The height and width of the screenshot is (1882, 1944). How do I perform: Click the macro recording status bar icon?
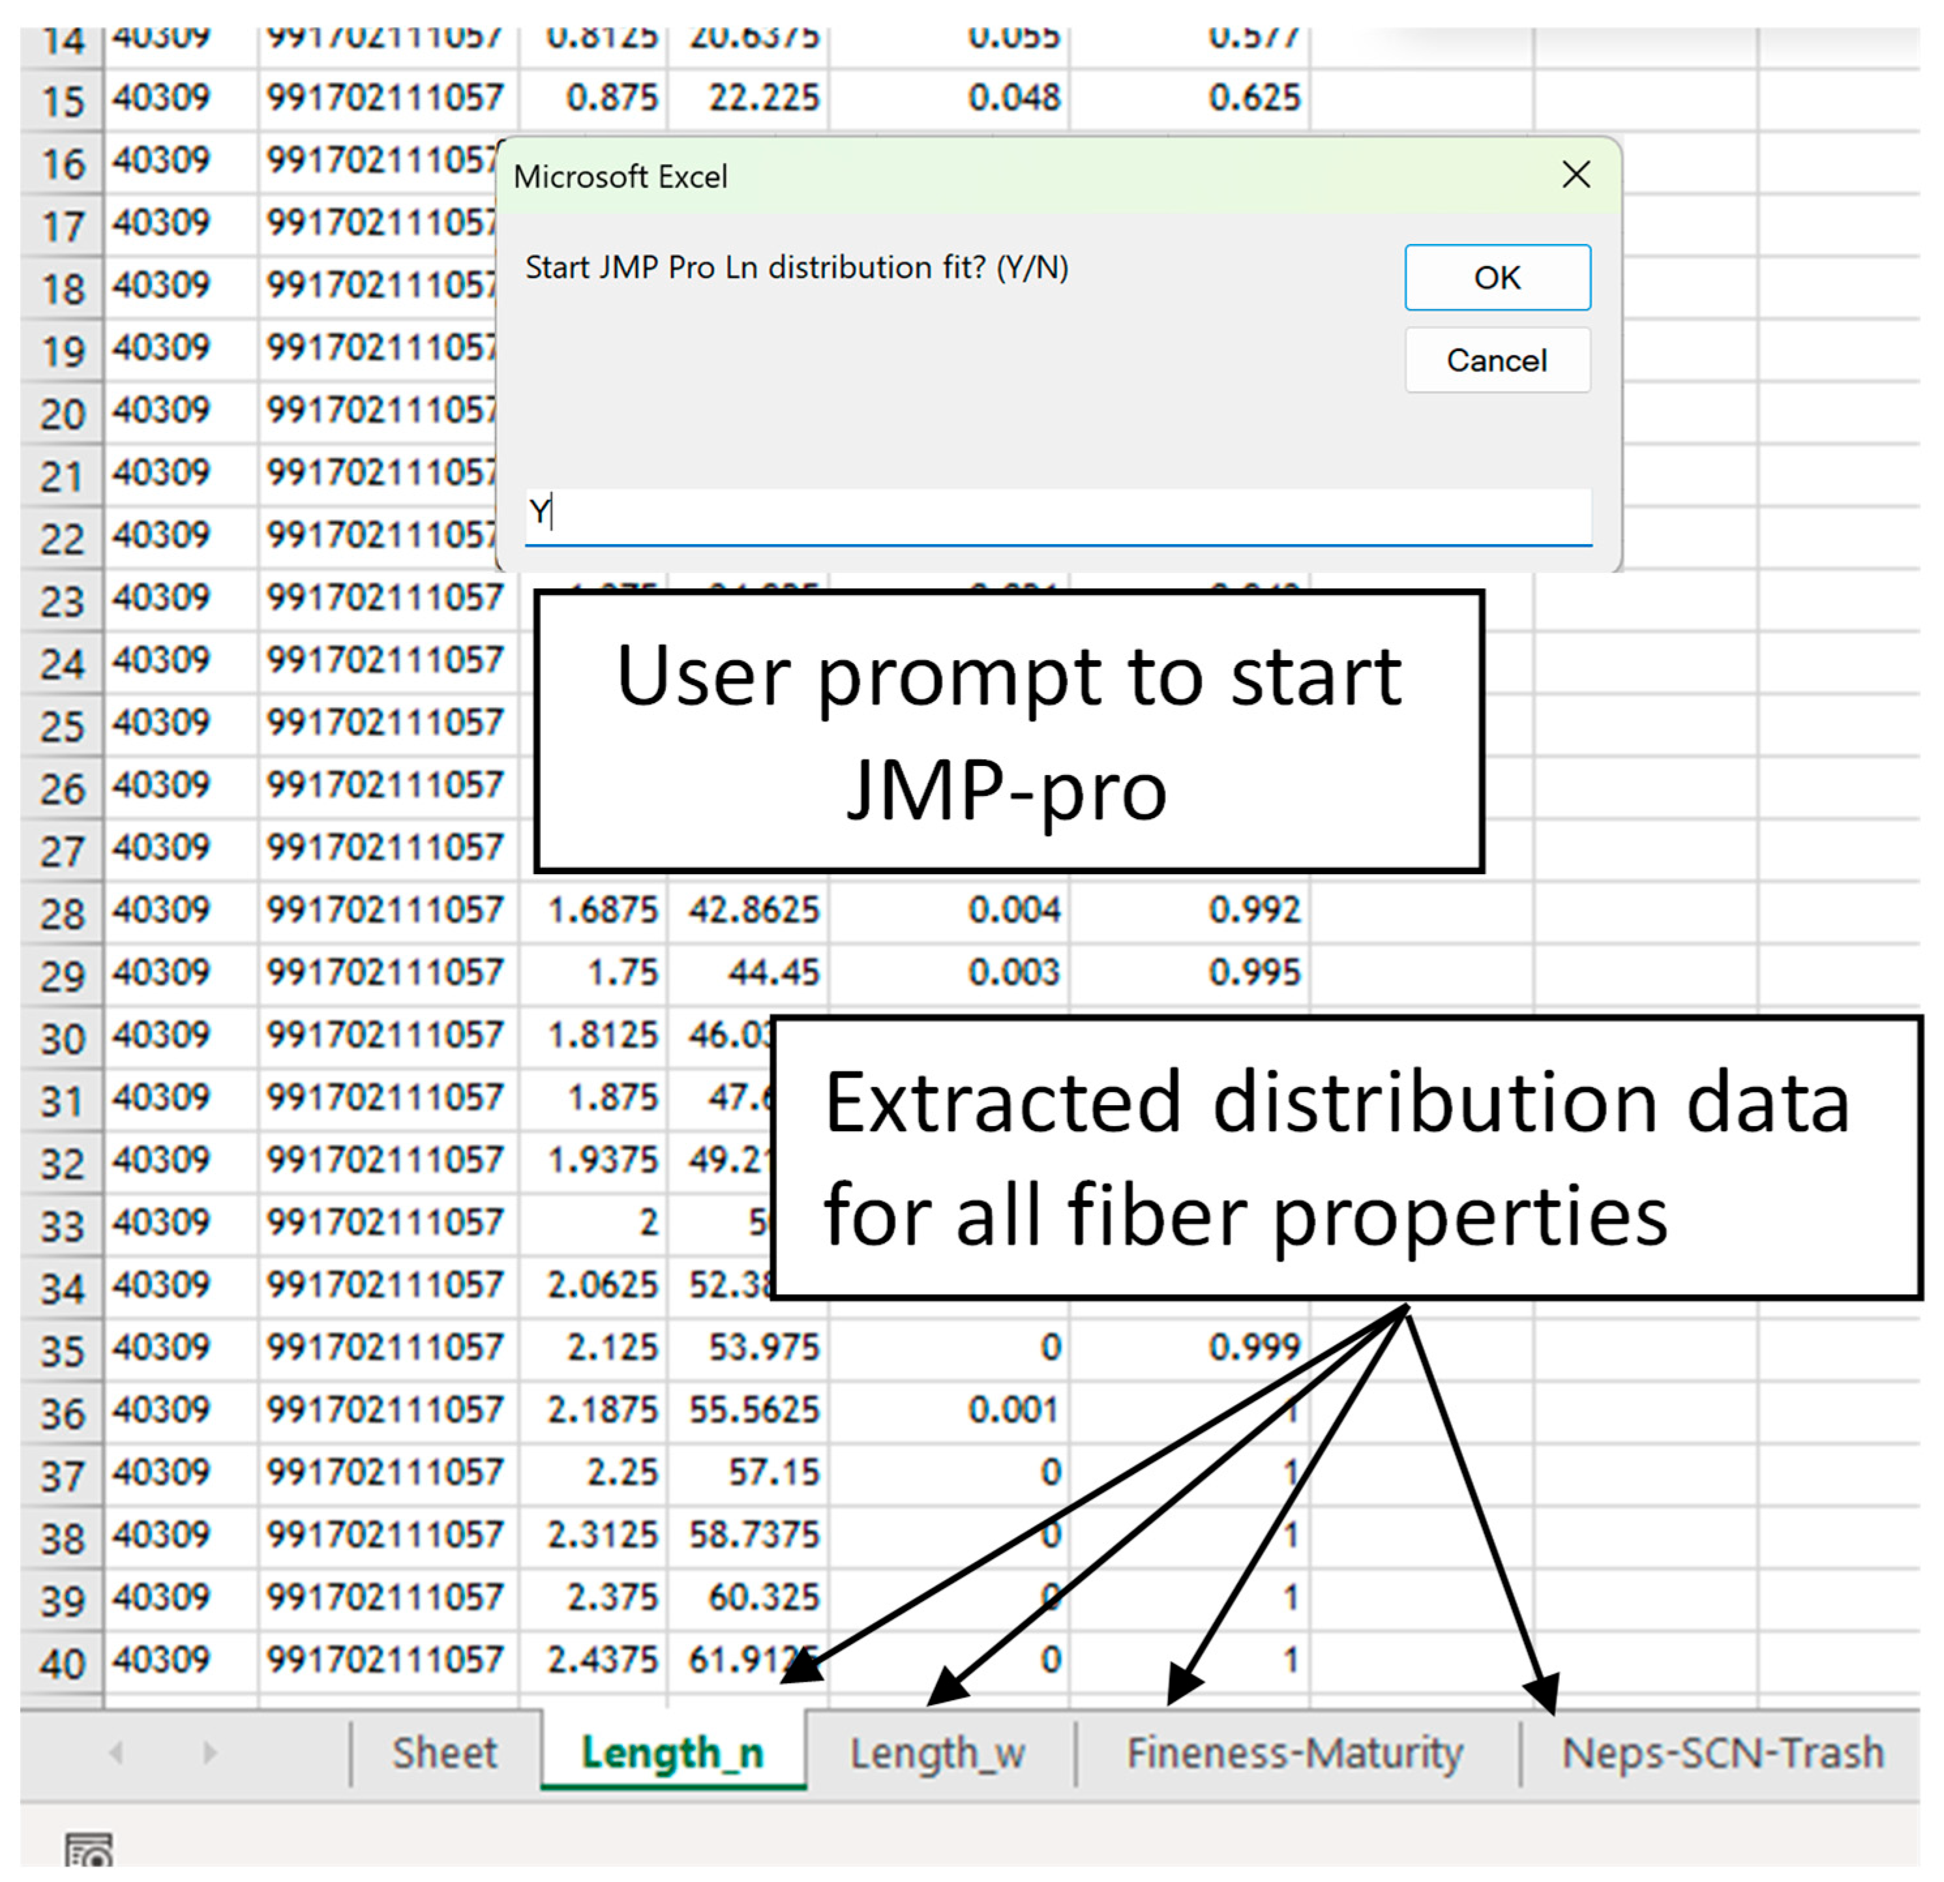(89, 1850)
